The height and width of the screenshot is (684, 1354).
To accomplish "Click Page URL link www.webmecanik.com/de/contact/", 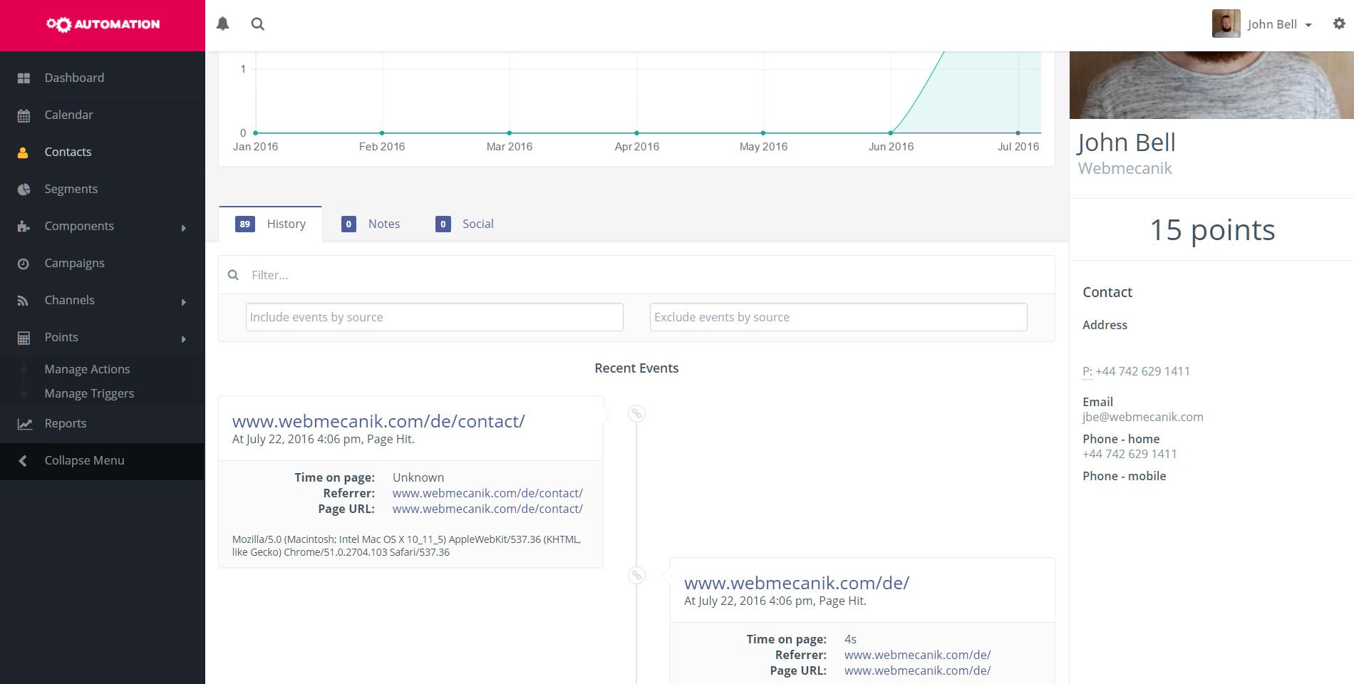I will (487, 509).
